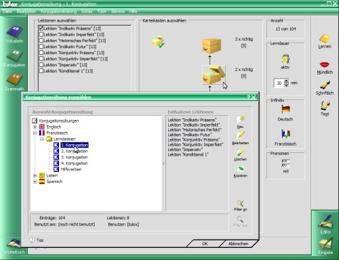Open the Extras menu

87,12
